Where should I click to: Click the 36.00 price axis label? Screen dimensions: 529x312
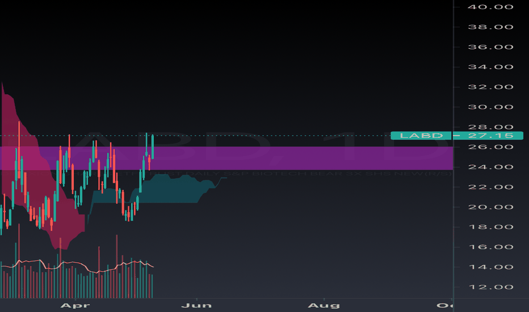click(490, 47)
